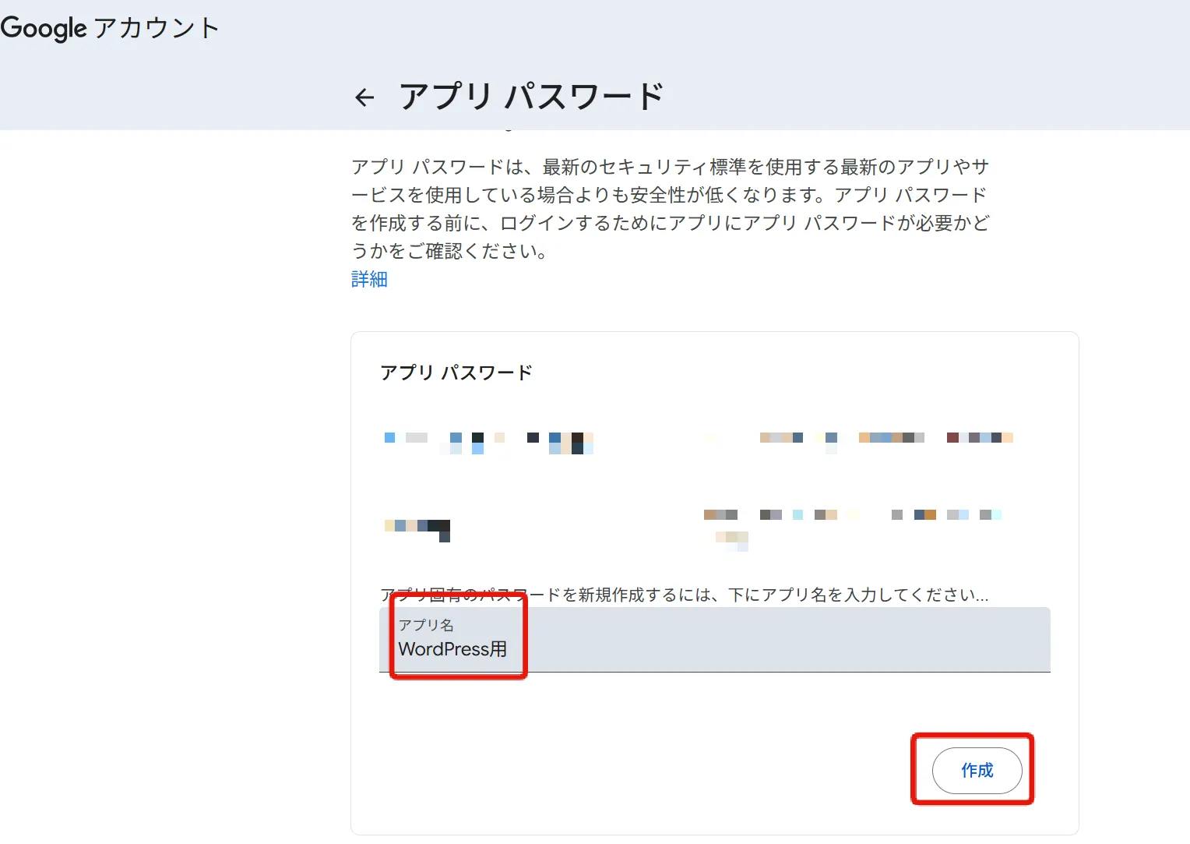Click the アプリ パスワード page title
The image size is (1190, 844).
[531, 97]
